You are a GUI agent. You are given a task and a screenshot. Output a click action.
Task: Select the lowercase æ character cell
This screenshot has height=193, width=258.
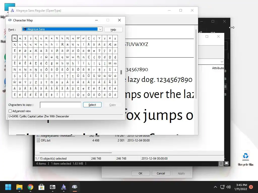click(x=115, y=44)
